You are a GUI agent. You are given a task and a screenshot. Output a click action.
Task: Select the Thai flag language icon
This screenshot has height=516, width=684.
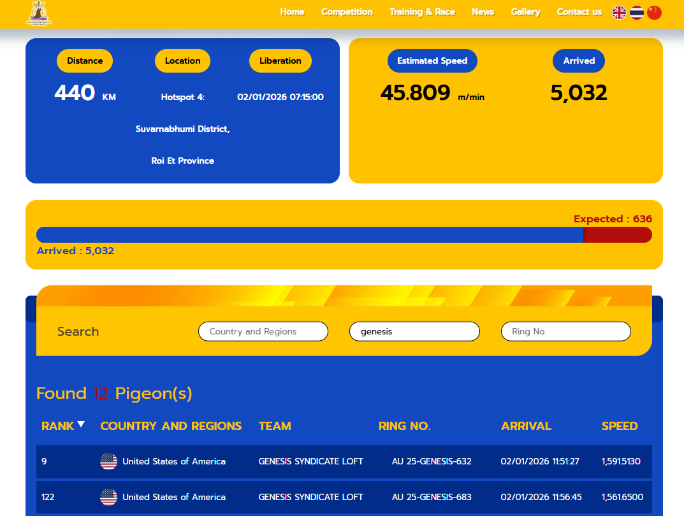636,12
